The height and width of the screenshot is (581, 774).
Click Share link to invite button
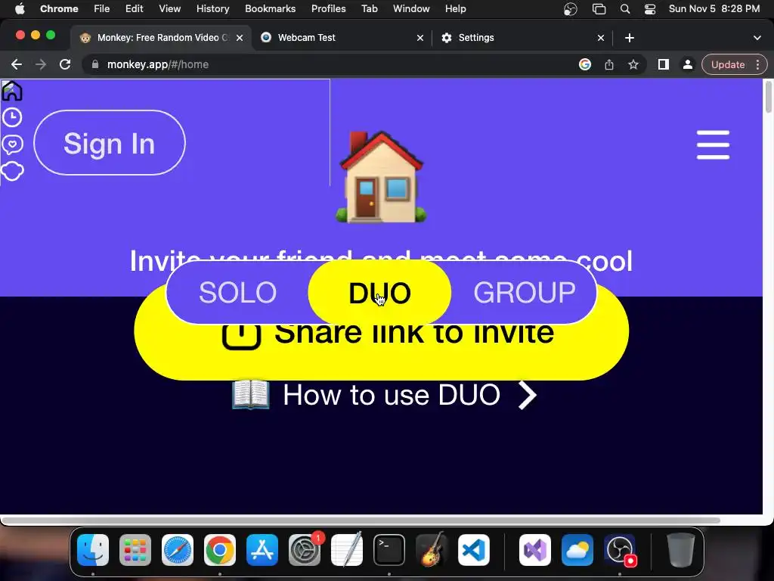click(x=381, y=351)
